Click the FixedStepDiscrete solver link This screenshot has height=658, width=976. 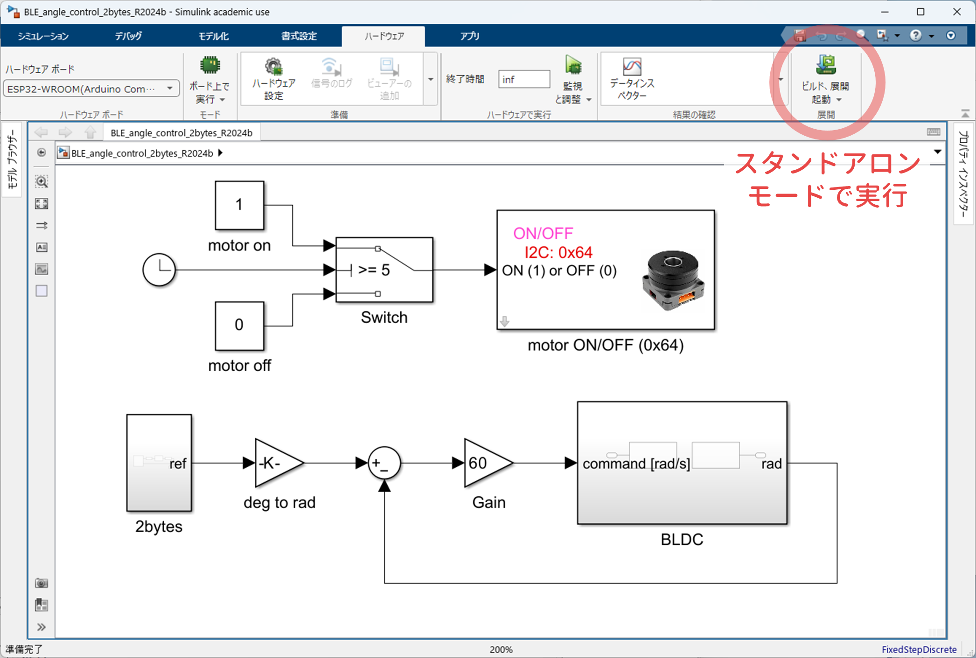tap(919, 649)
